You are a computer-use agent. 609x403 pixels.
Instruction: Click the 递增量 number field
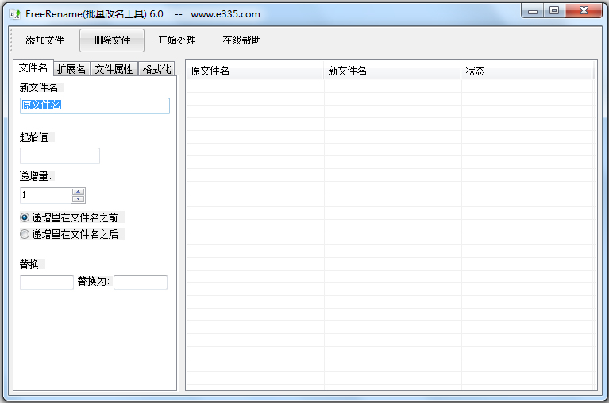46,195
